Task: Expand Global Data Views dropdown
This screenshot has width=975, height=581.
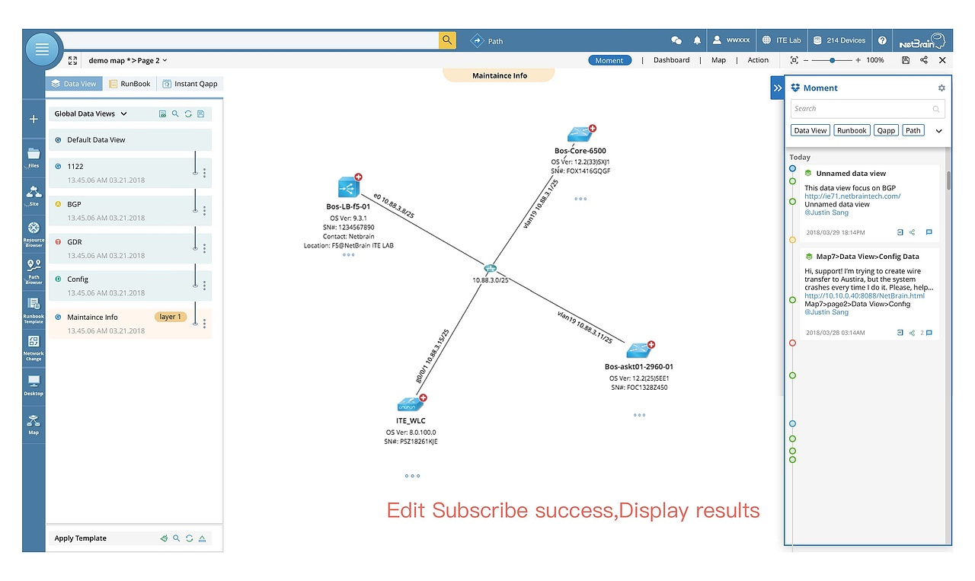Action: pyautogui.click(x=124, y=114)
